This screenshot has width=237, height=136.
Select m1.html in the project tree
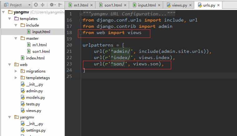tap(40, 45)
